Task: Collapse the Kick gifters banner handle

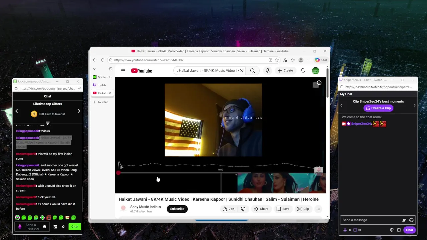Action: [48, 123]
